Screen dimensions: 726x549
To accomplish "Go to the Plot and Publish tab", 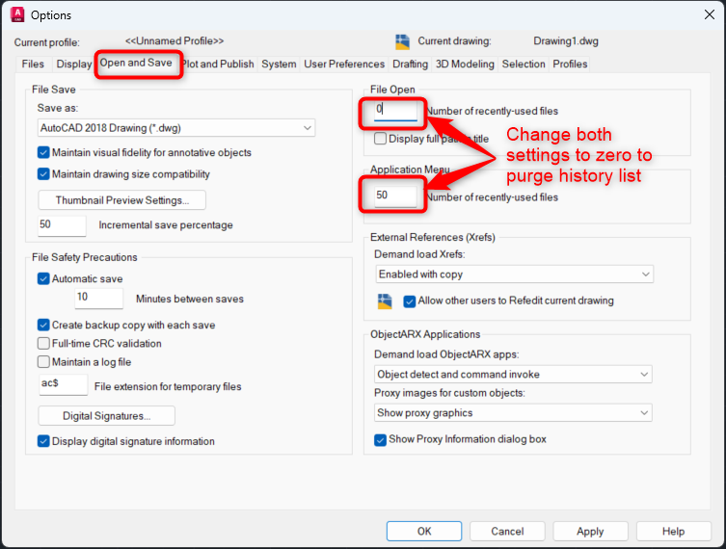I will pos(219,64).
